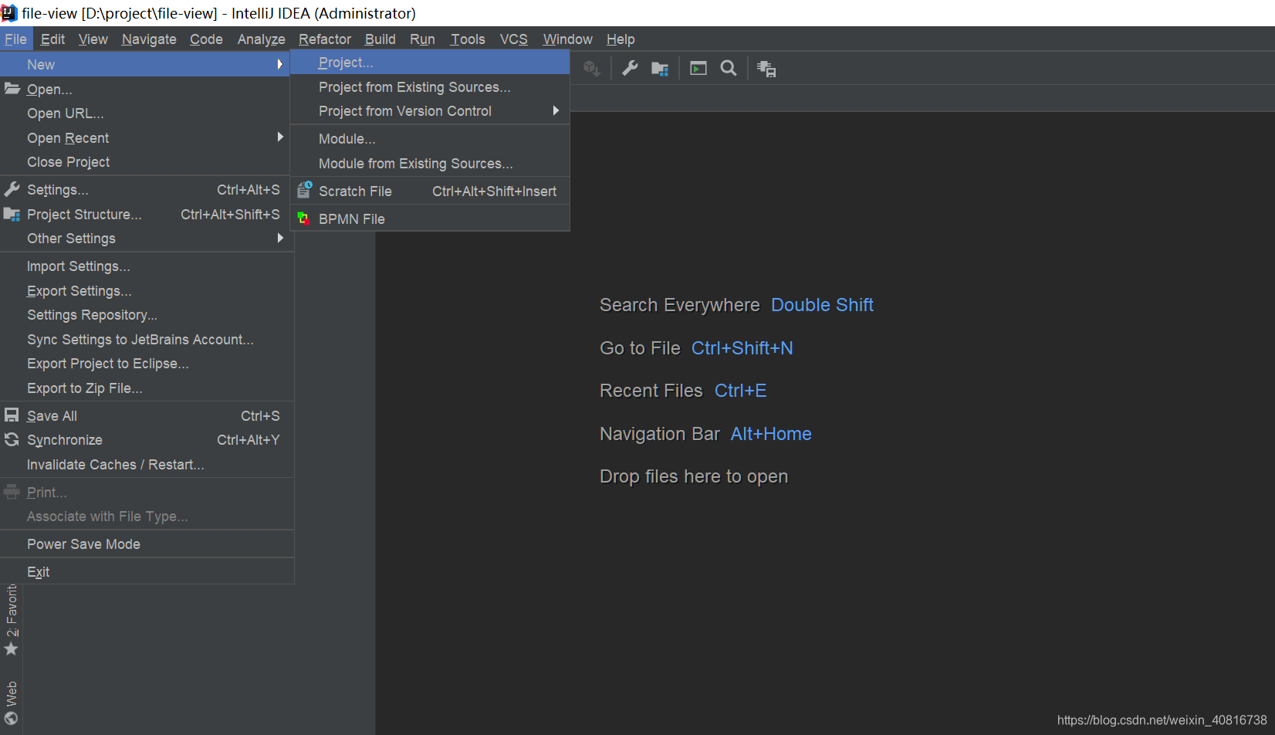Image resolution: width=1275 pixels, height=735 pixels.
Task: Click the Search Everywhere magnifier icon
Action: (x=729, y=68)
